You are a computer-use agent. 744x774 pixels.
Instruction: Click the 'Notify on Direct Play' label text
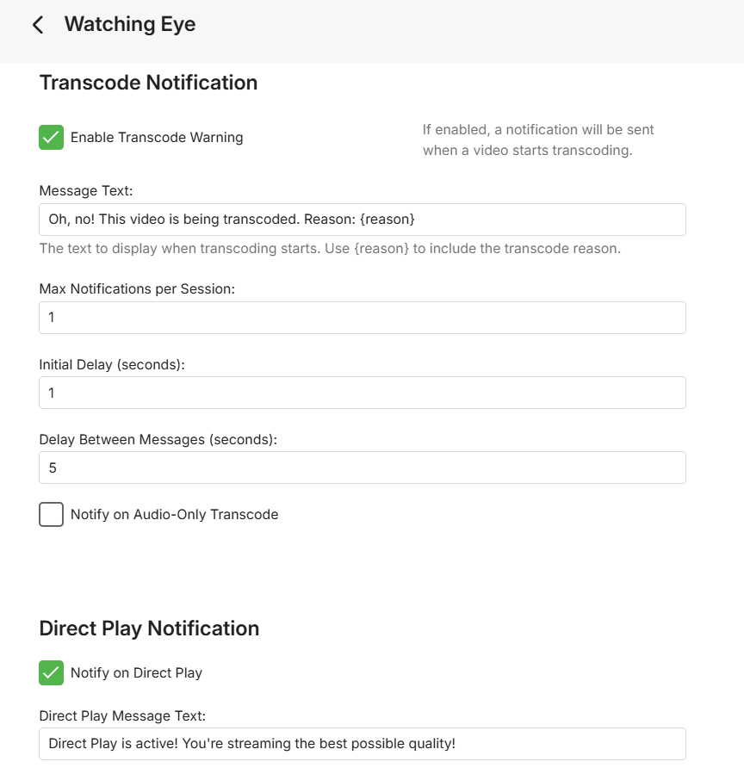click(x=136, y=673)
